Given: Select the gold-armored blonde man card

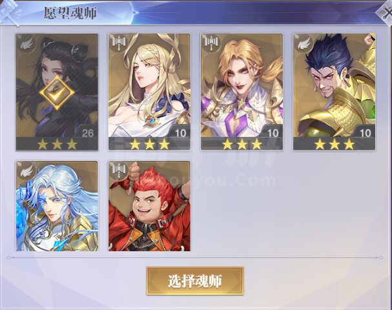Looking at the screenshot, I should pos(242,92).
